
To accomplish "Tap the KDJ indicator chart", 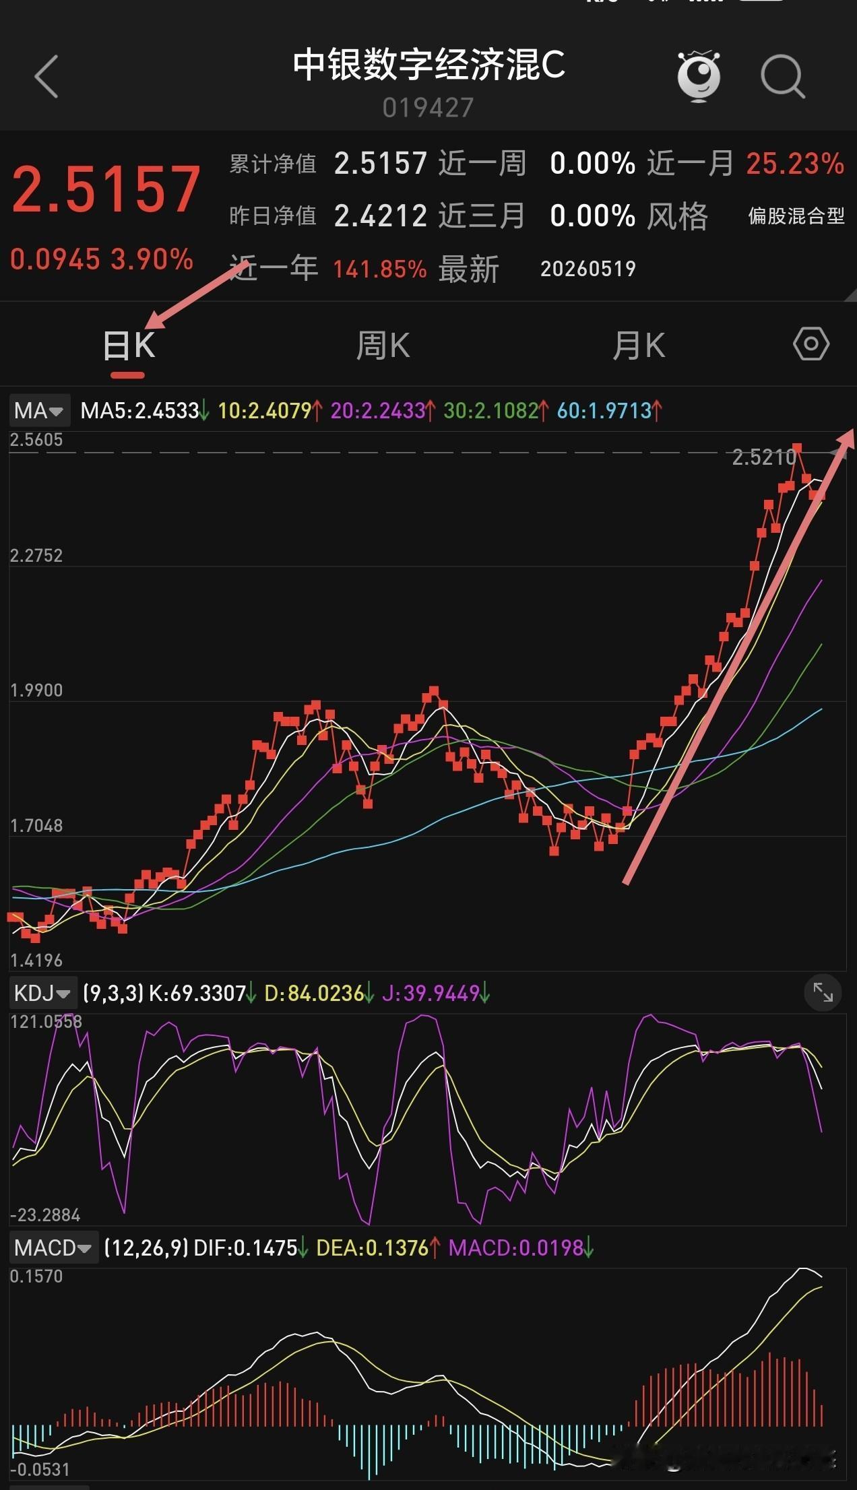I will [428, 1120].
